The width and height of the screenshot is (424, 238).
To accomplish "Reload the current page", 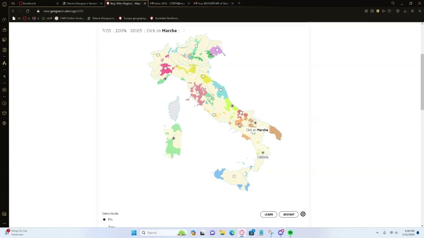I will click(x=28, y=11).
